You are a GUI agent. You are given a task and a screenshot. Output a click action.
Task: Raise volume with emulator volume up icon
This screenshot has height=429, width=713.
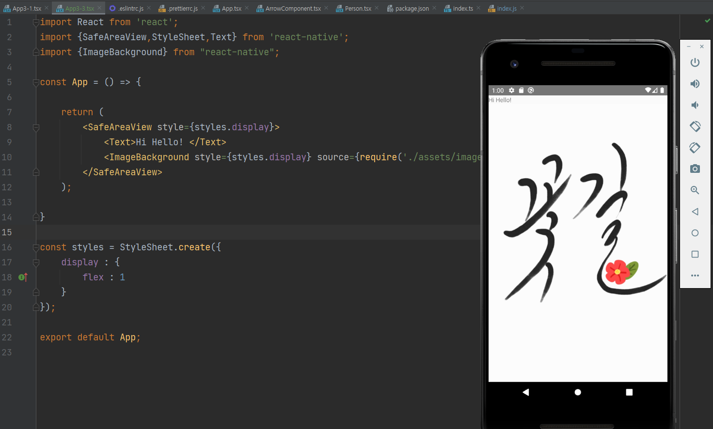coord(695,84)
